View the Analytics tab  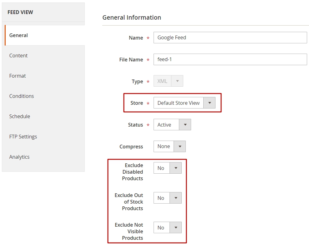coord(43,157)
